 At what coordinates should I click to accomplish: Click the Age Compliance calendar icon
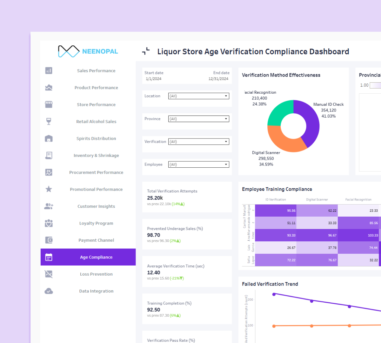pos(49,257)
